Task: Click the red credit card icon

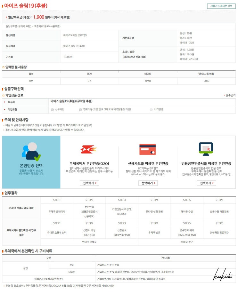Action: click(x=148, y=149)
